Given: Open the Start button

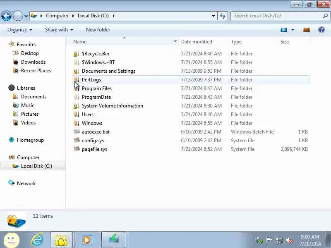Looking at the screenshot, I should 12,240.
